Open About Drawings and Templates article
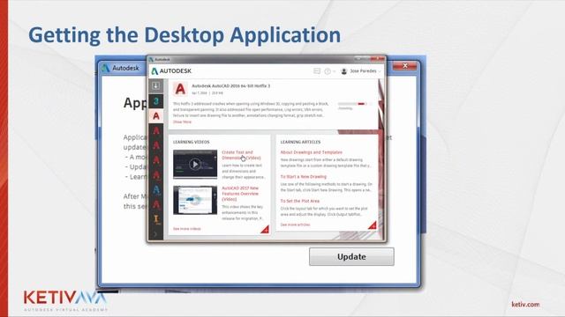The image size is (565, 317). (x=312, y=152)
